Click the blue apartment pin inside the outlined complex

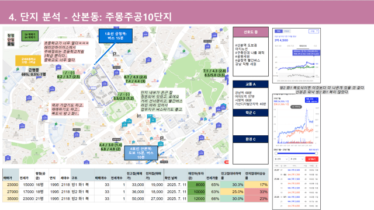click(105, 83)
